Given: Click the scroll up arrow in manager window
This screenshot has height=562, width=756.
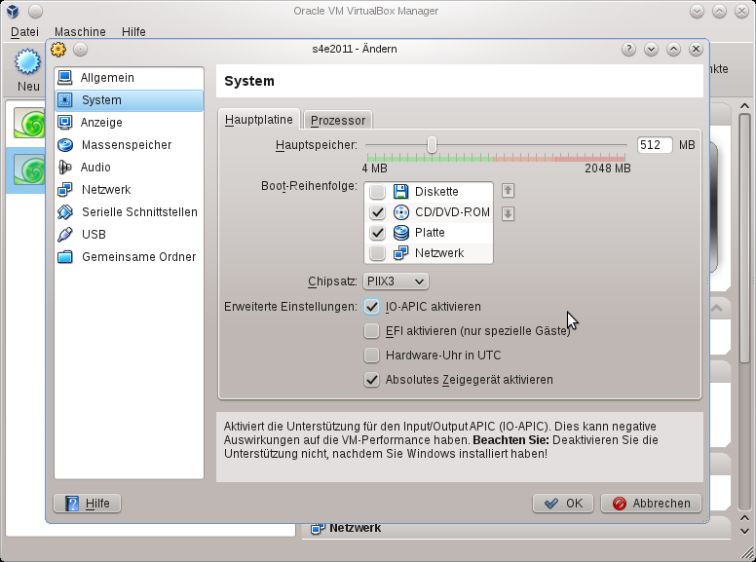Looking at the screenshot, I should click(744, 105).
